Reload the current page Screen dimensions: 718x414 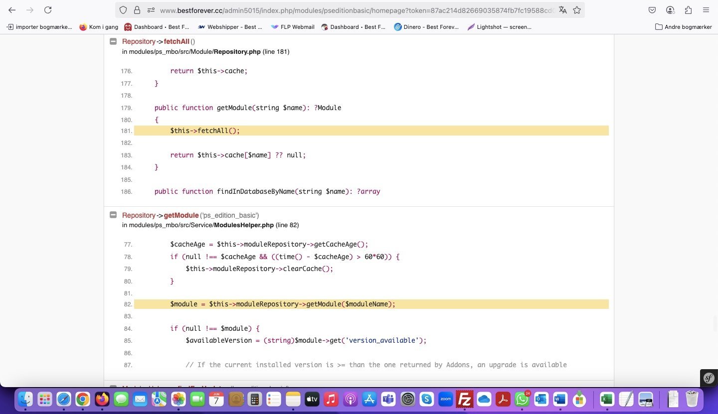48,10
